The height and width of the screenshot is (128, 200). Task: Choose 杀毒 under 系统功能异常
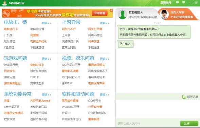point(7,101)
